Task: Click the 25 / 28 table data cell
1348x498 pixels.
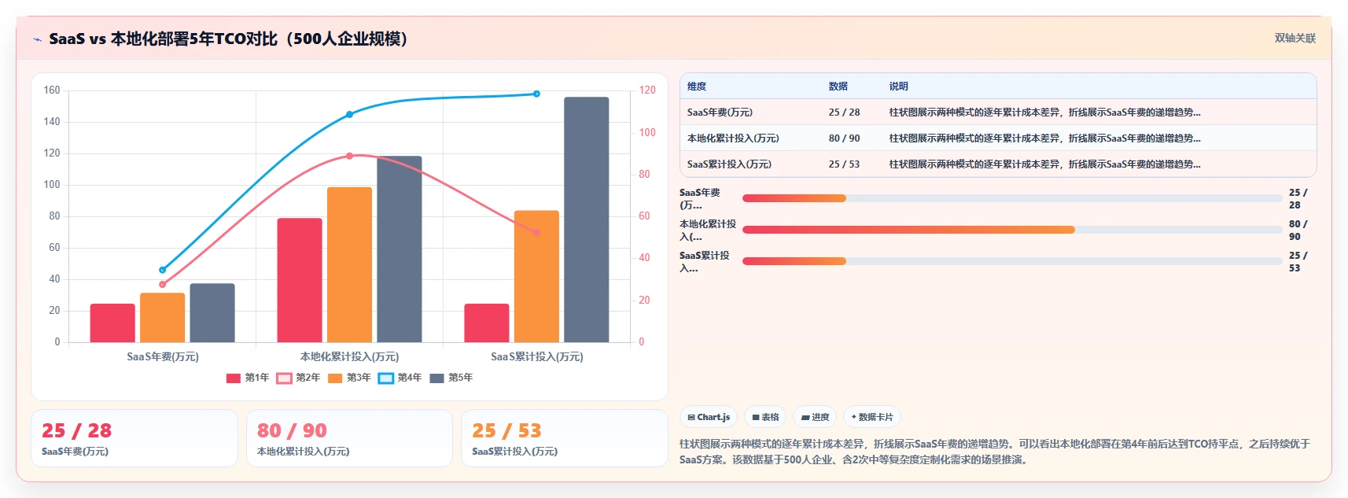Action: coord(844,113)
